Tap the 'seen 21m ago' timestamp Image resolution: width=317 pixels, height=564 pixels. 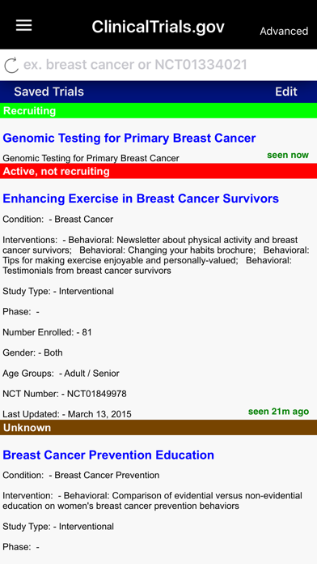point(278,412)
